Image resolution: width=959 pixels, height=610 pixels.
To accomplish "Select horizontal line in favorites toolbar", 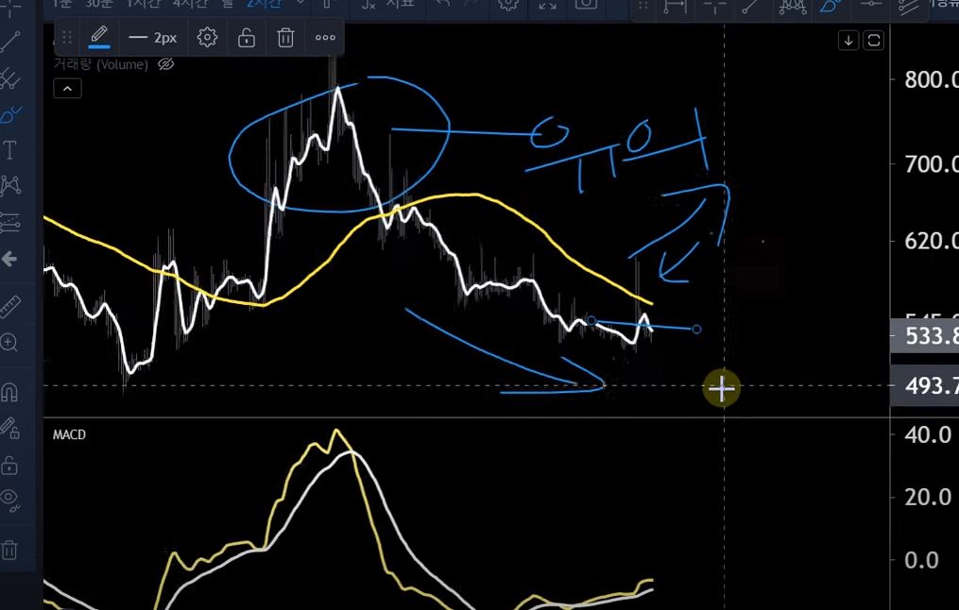I will [871, 5].
